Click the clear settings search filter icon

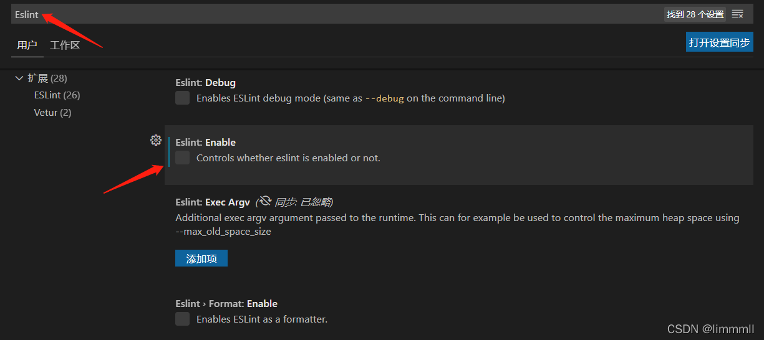click(x=738, y=14)
